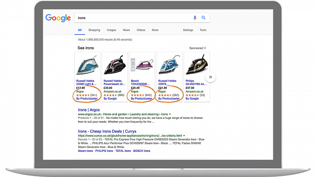
Task: Click 'By Productcaster' under Bosch iron
Action: (141, 99)
